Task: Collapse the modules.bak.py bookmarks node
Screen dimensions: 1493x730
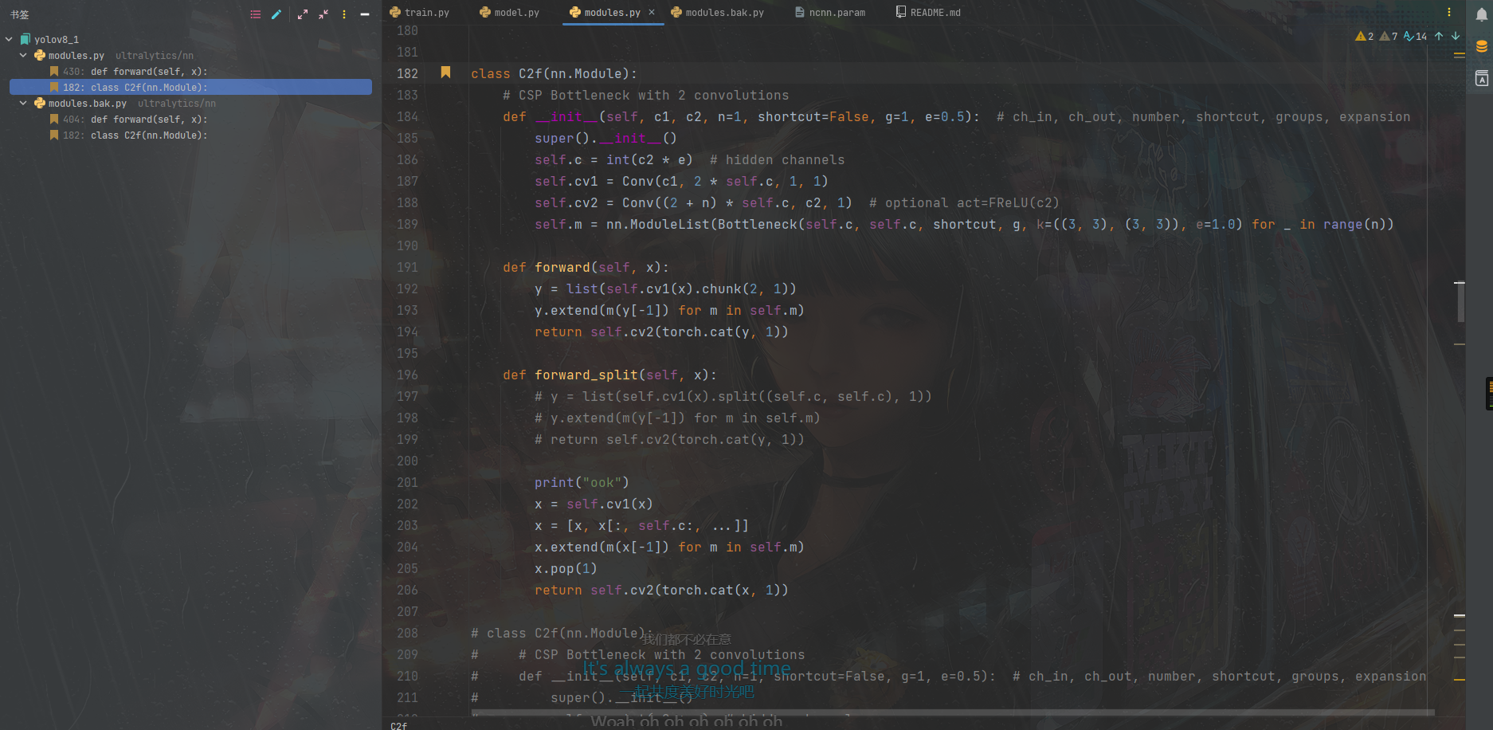Action: (x=22, y=103)
